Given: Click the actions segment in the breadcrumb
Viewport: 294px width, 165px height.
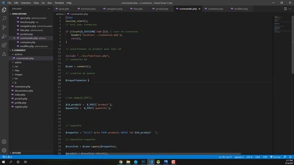Looking at the screenshot, I should point(60,14).
